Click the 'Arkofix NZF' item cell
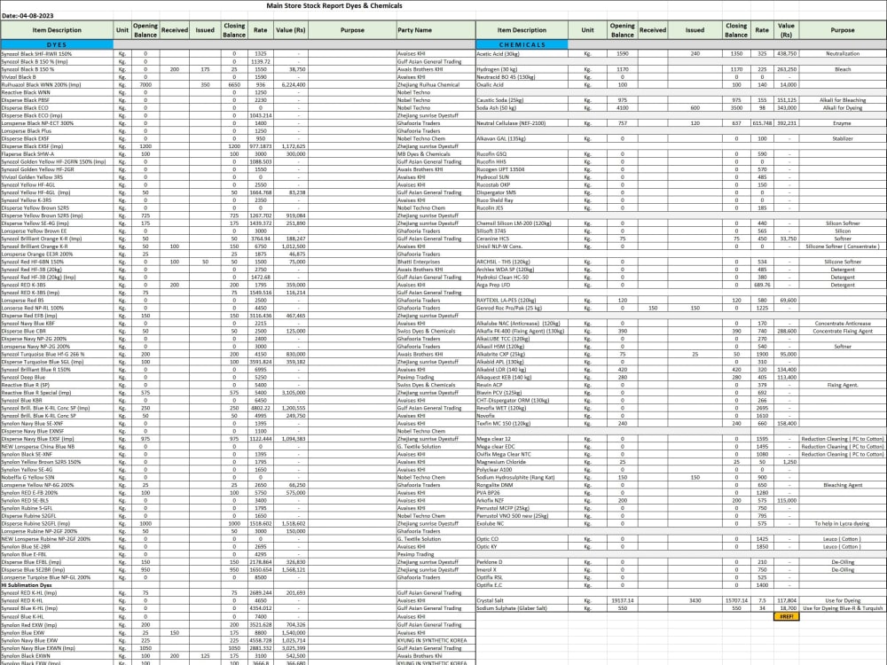This screenshot has width=887, height=665. pyautogui.click(x=522, y=500)
